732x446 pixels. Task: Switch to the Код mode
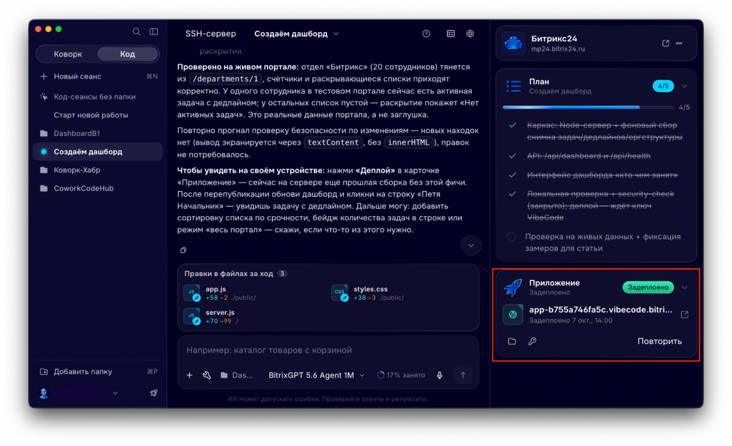coord(128,54)
